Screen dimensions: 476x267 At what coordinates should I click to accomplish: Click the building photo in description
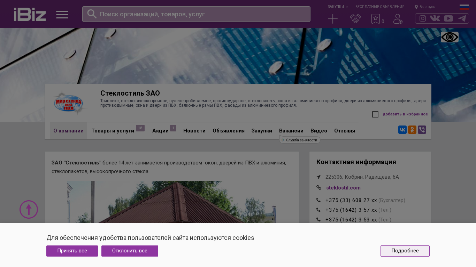point(172,202)
